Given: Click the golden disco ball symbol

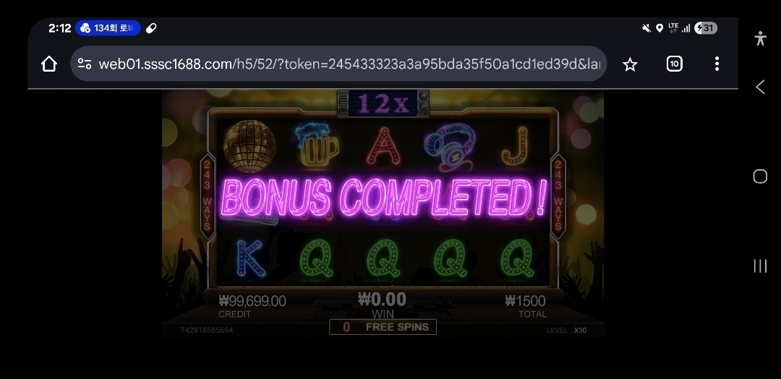Looking at the screenshot, I should click(249, 146).
